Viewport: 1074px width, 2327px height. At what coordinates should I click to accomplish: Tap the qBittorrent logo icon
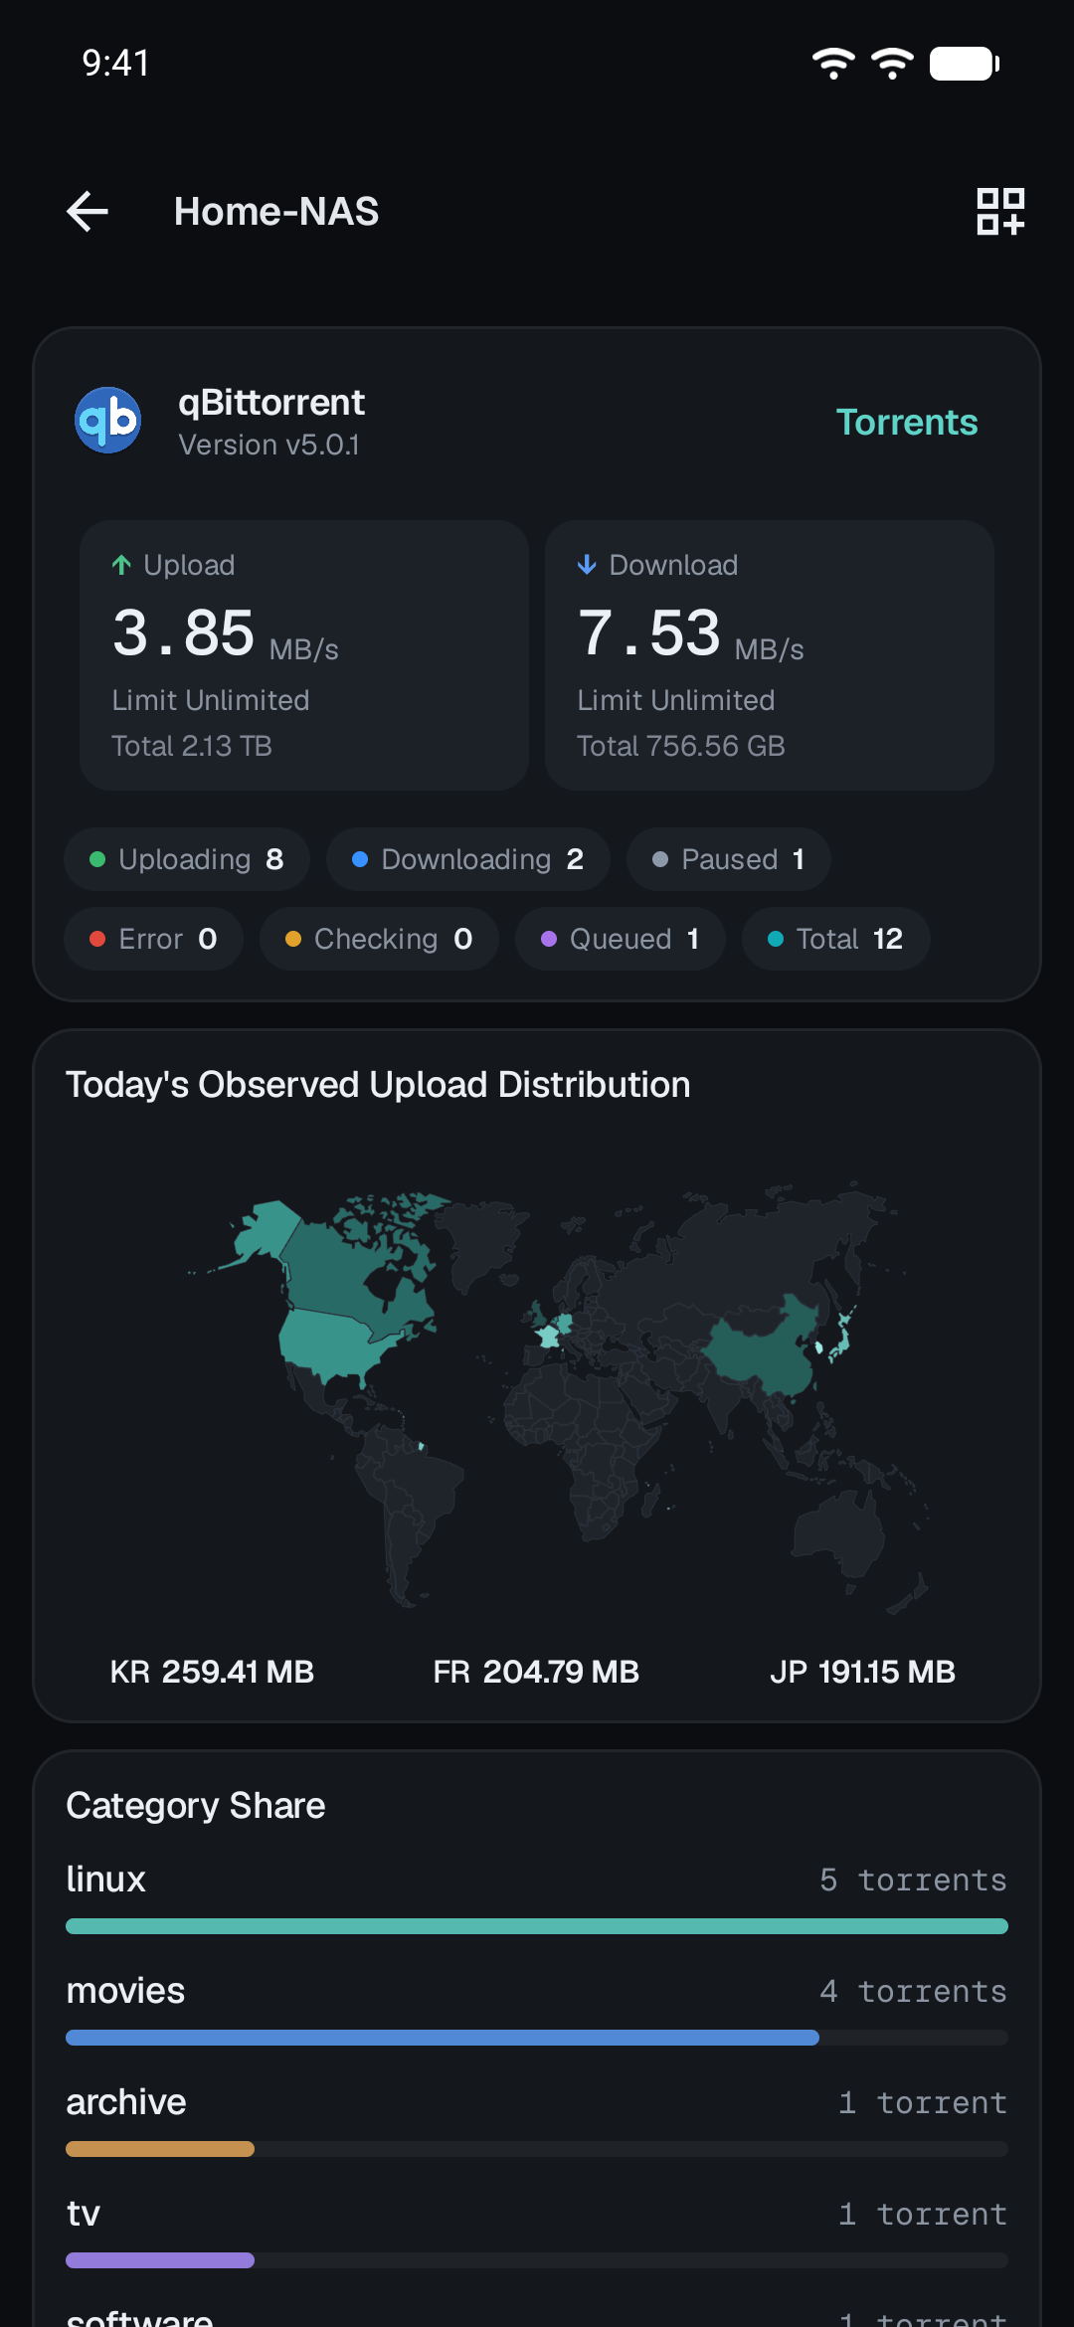(108, 421)
